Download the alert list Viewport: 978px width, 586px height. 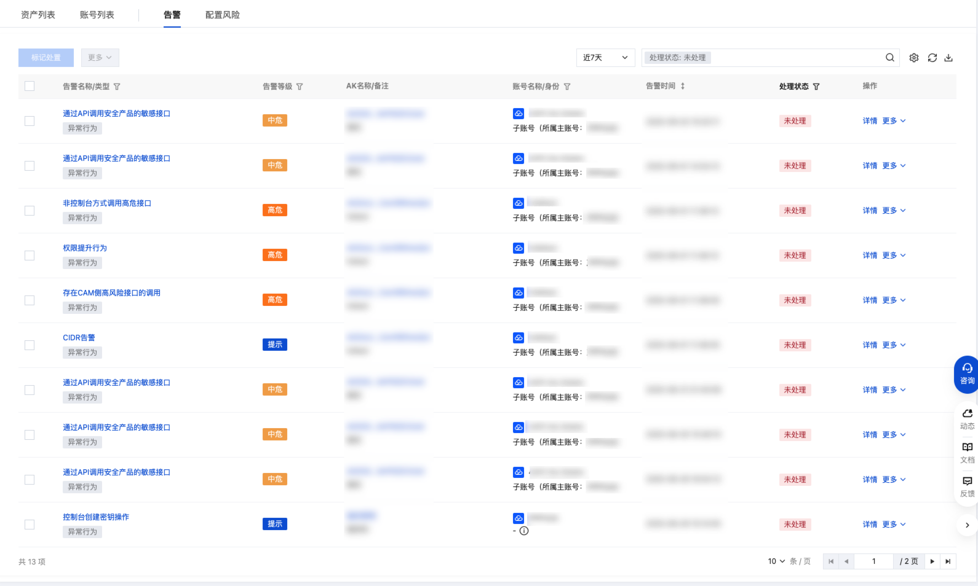coord(948,58)
